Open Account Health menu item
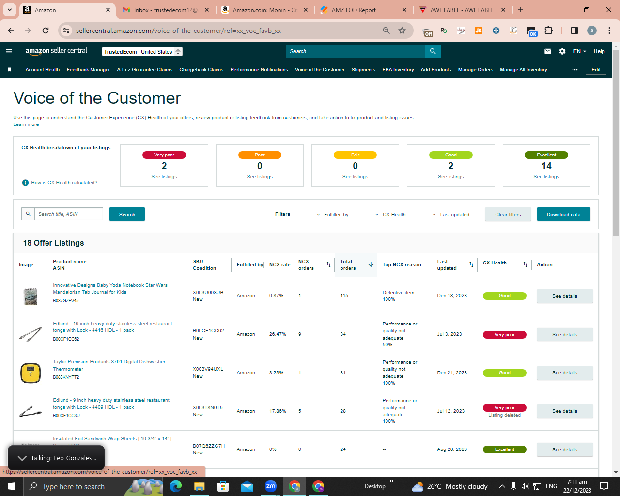The image size is (620, 496). tap(43, 70)
